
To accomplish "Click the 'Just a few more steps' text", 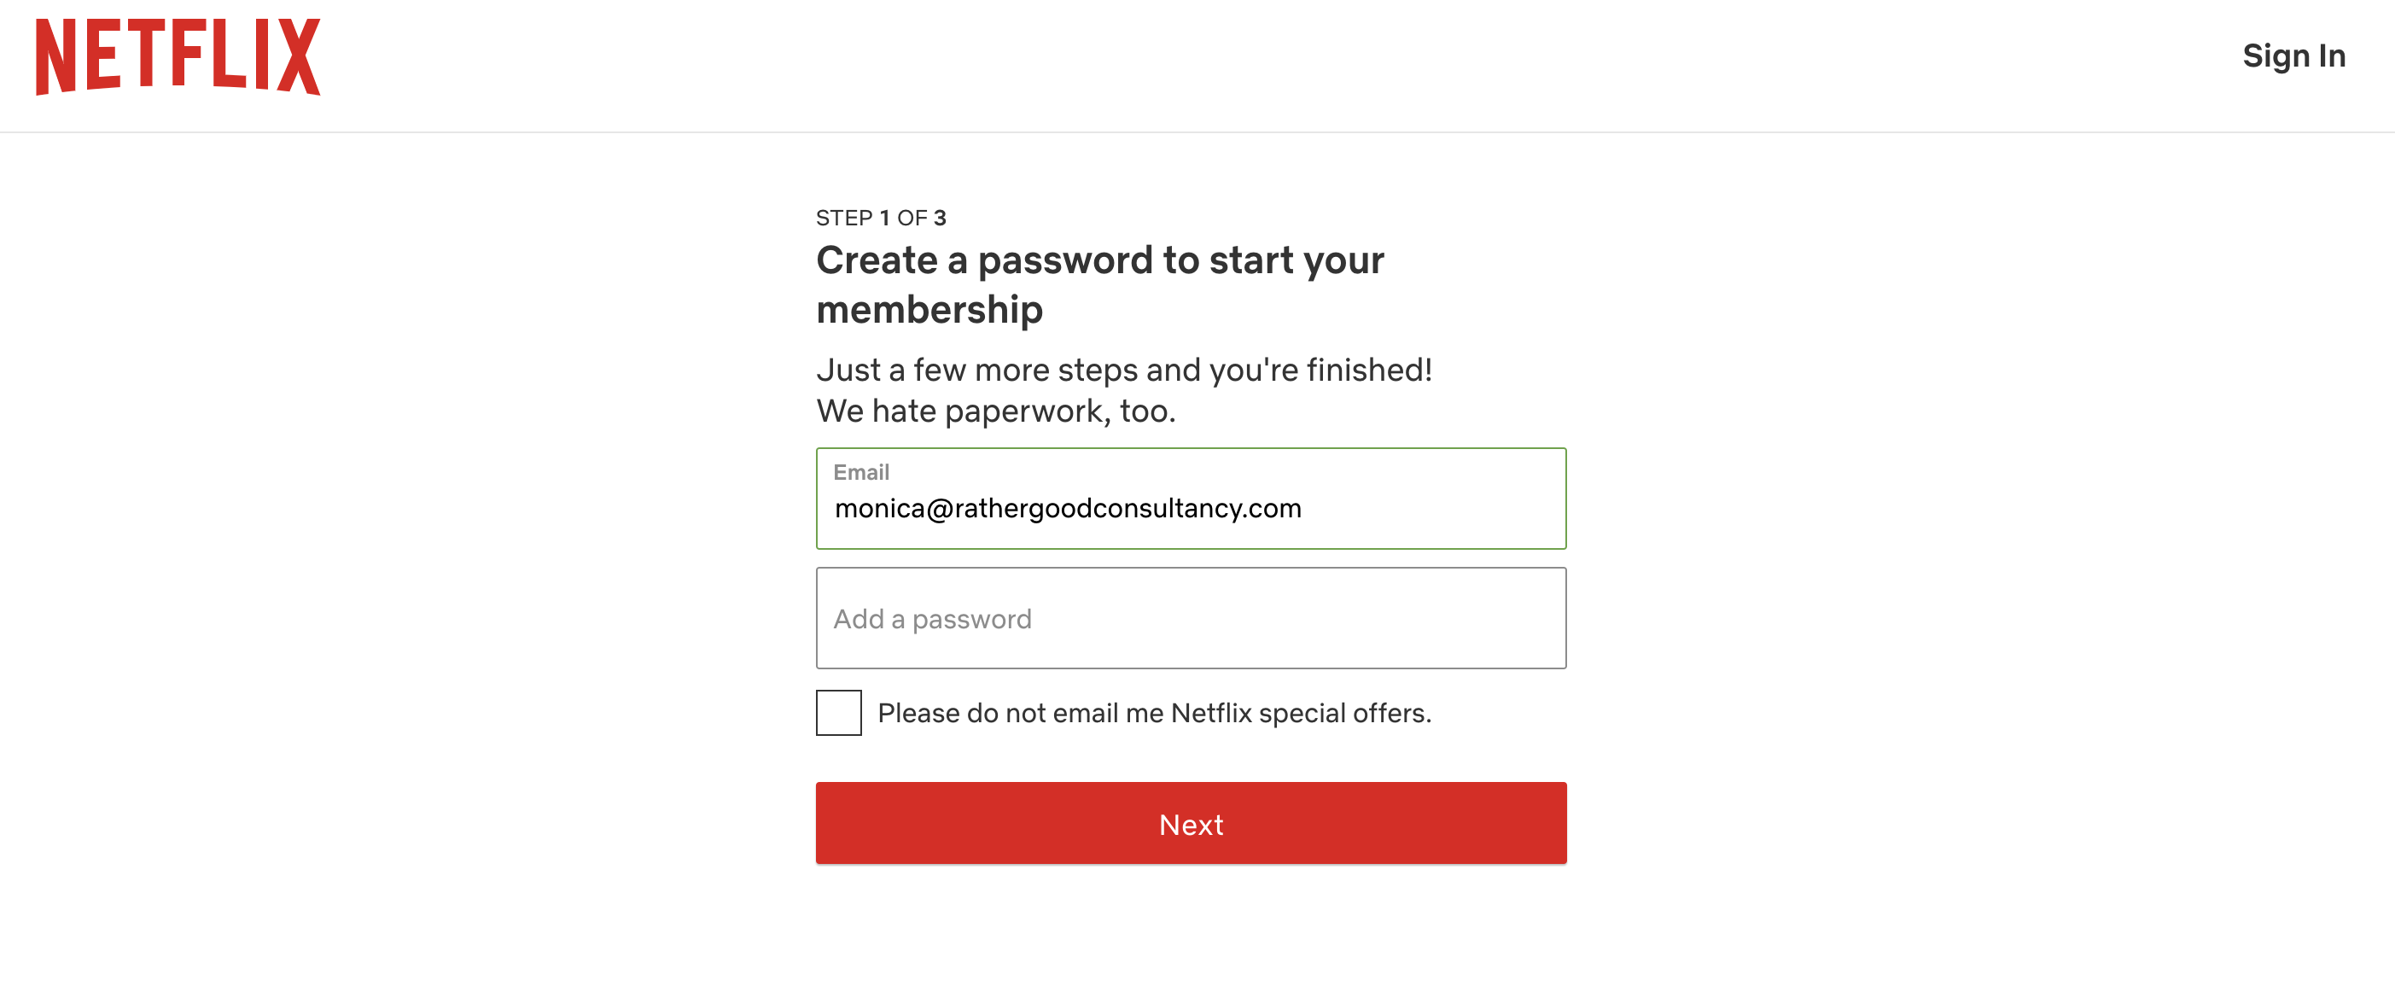I will pyautogui.click(x=1123, y=370).
